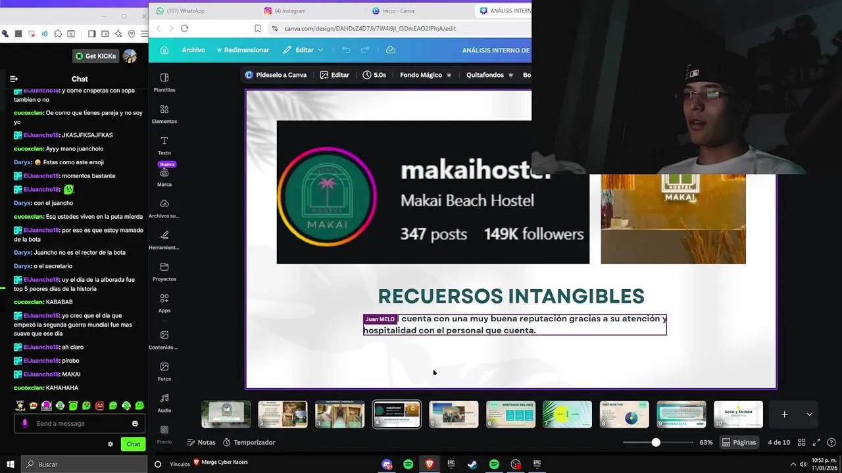Reload the Canva browser page
Screen dimensions: 842x473
(x=184, y=28)
